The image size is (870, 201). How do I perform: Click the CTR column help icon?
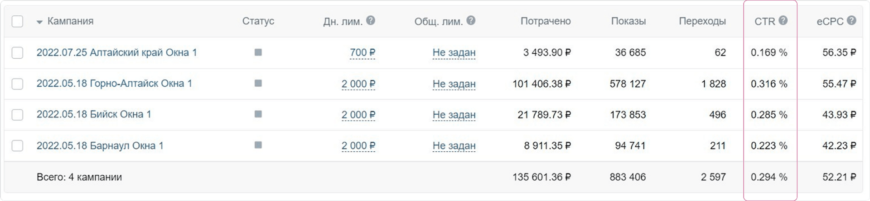[783, 20]
